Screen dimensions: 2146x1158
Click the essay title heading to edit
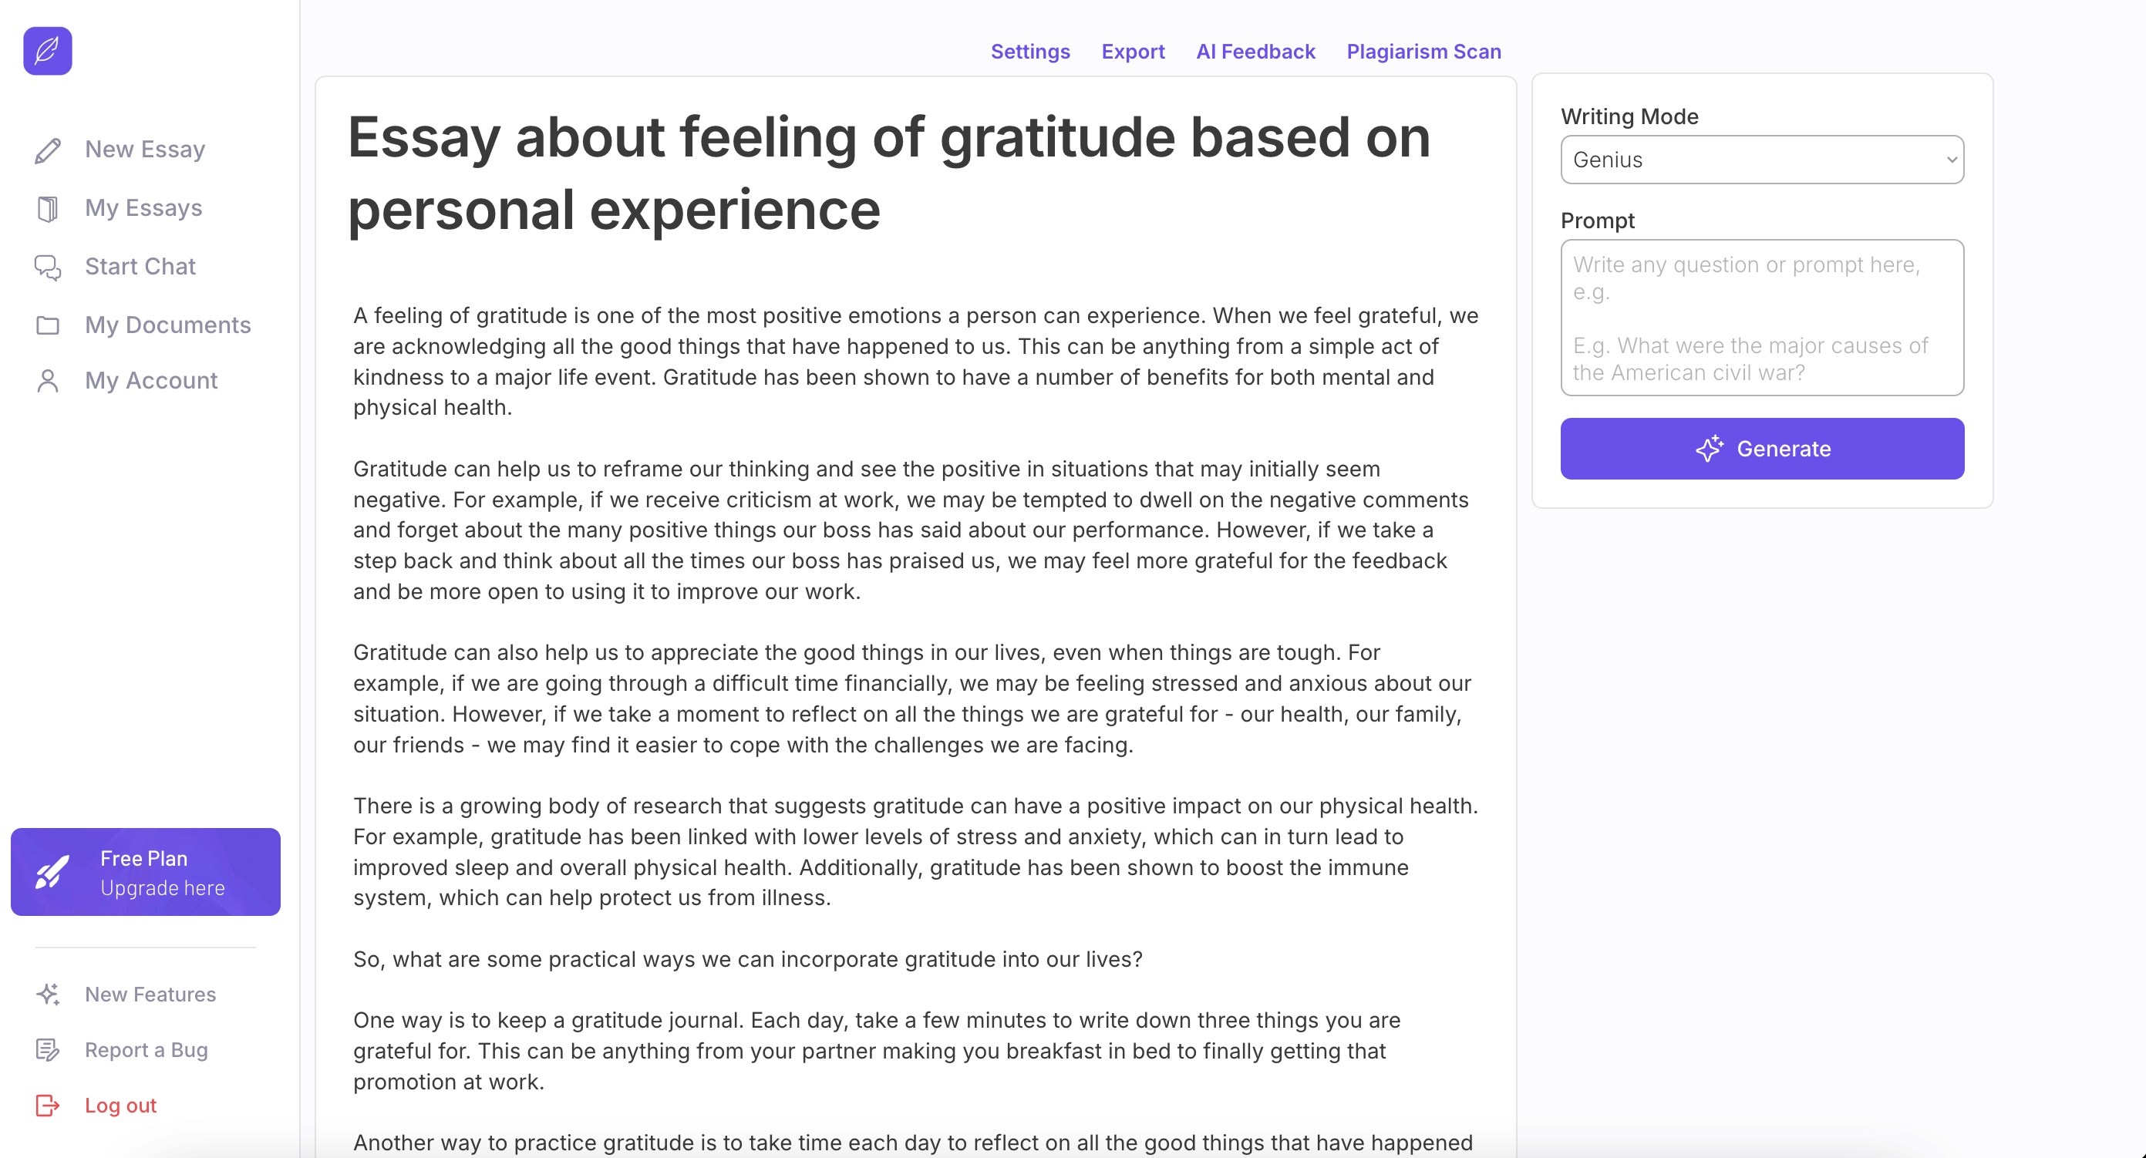888,173
